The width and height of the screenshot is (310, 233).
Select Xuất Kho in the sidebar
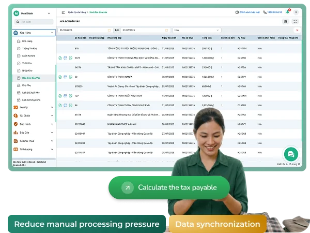pyautogui.click(x=27, y=63)
